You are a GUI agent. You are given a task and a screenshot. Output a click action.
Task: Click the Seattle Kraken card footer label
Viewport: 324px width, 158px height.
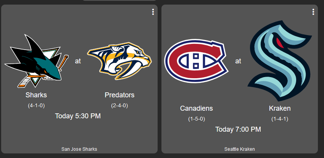(240, 149)
